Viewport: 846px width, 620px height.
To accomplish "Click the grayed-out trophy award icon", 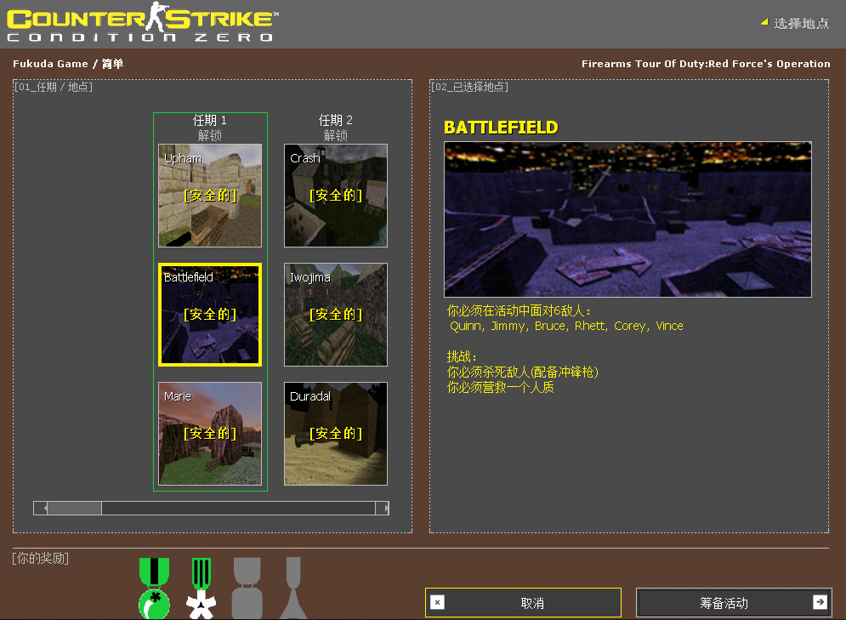I will point(292,587).
